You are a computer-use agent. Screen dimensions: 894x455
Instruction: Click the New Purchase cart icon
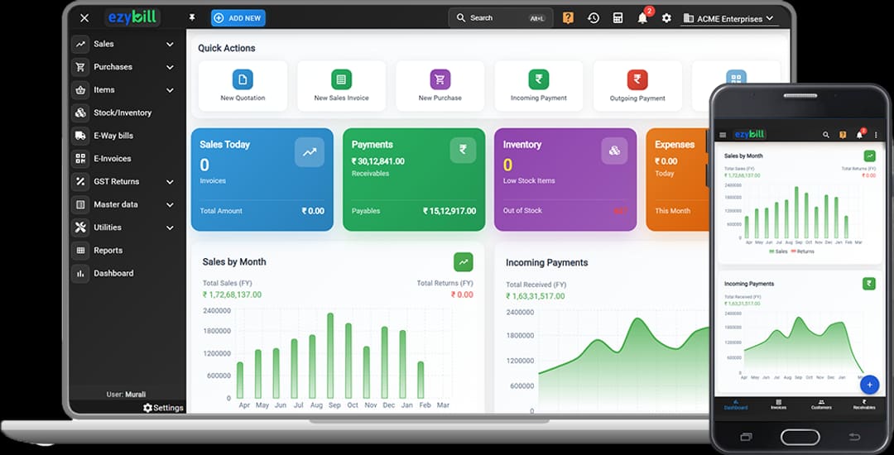click(x=440, y=80)
